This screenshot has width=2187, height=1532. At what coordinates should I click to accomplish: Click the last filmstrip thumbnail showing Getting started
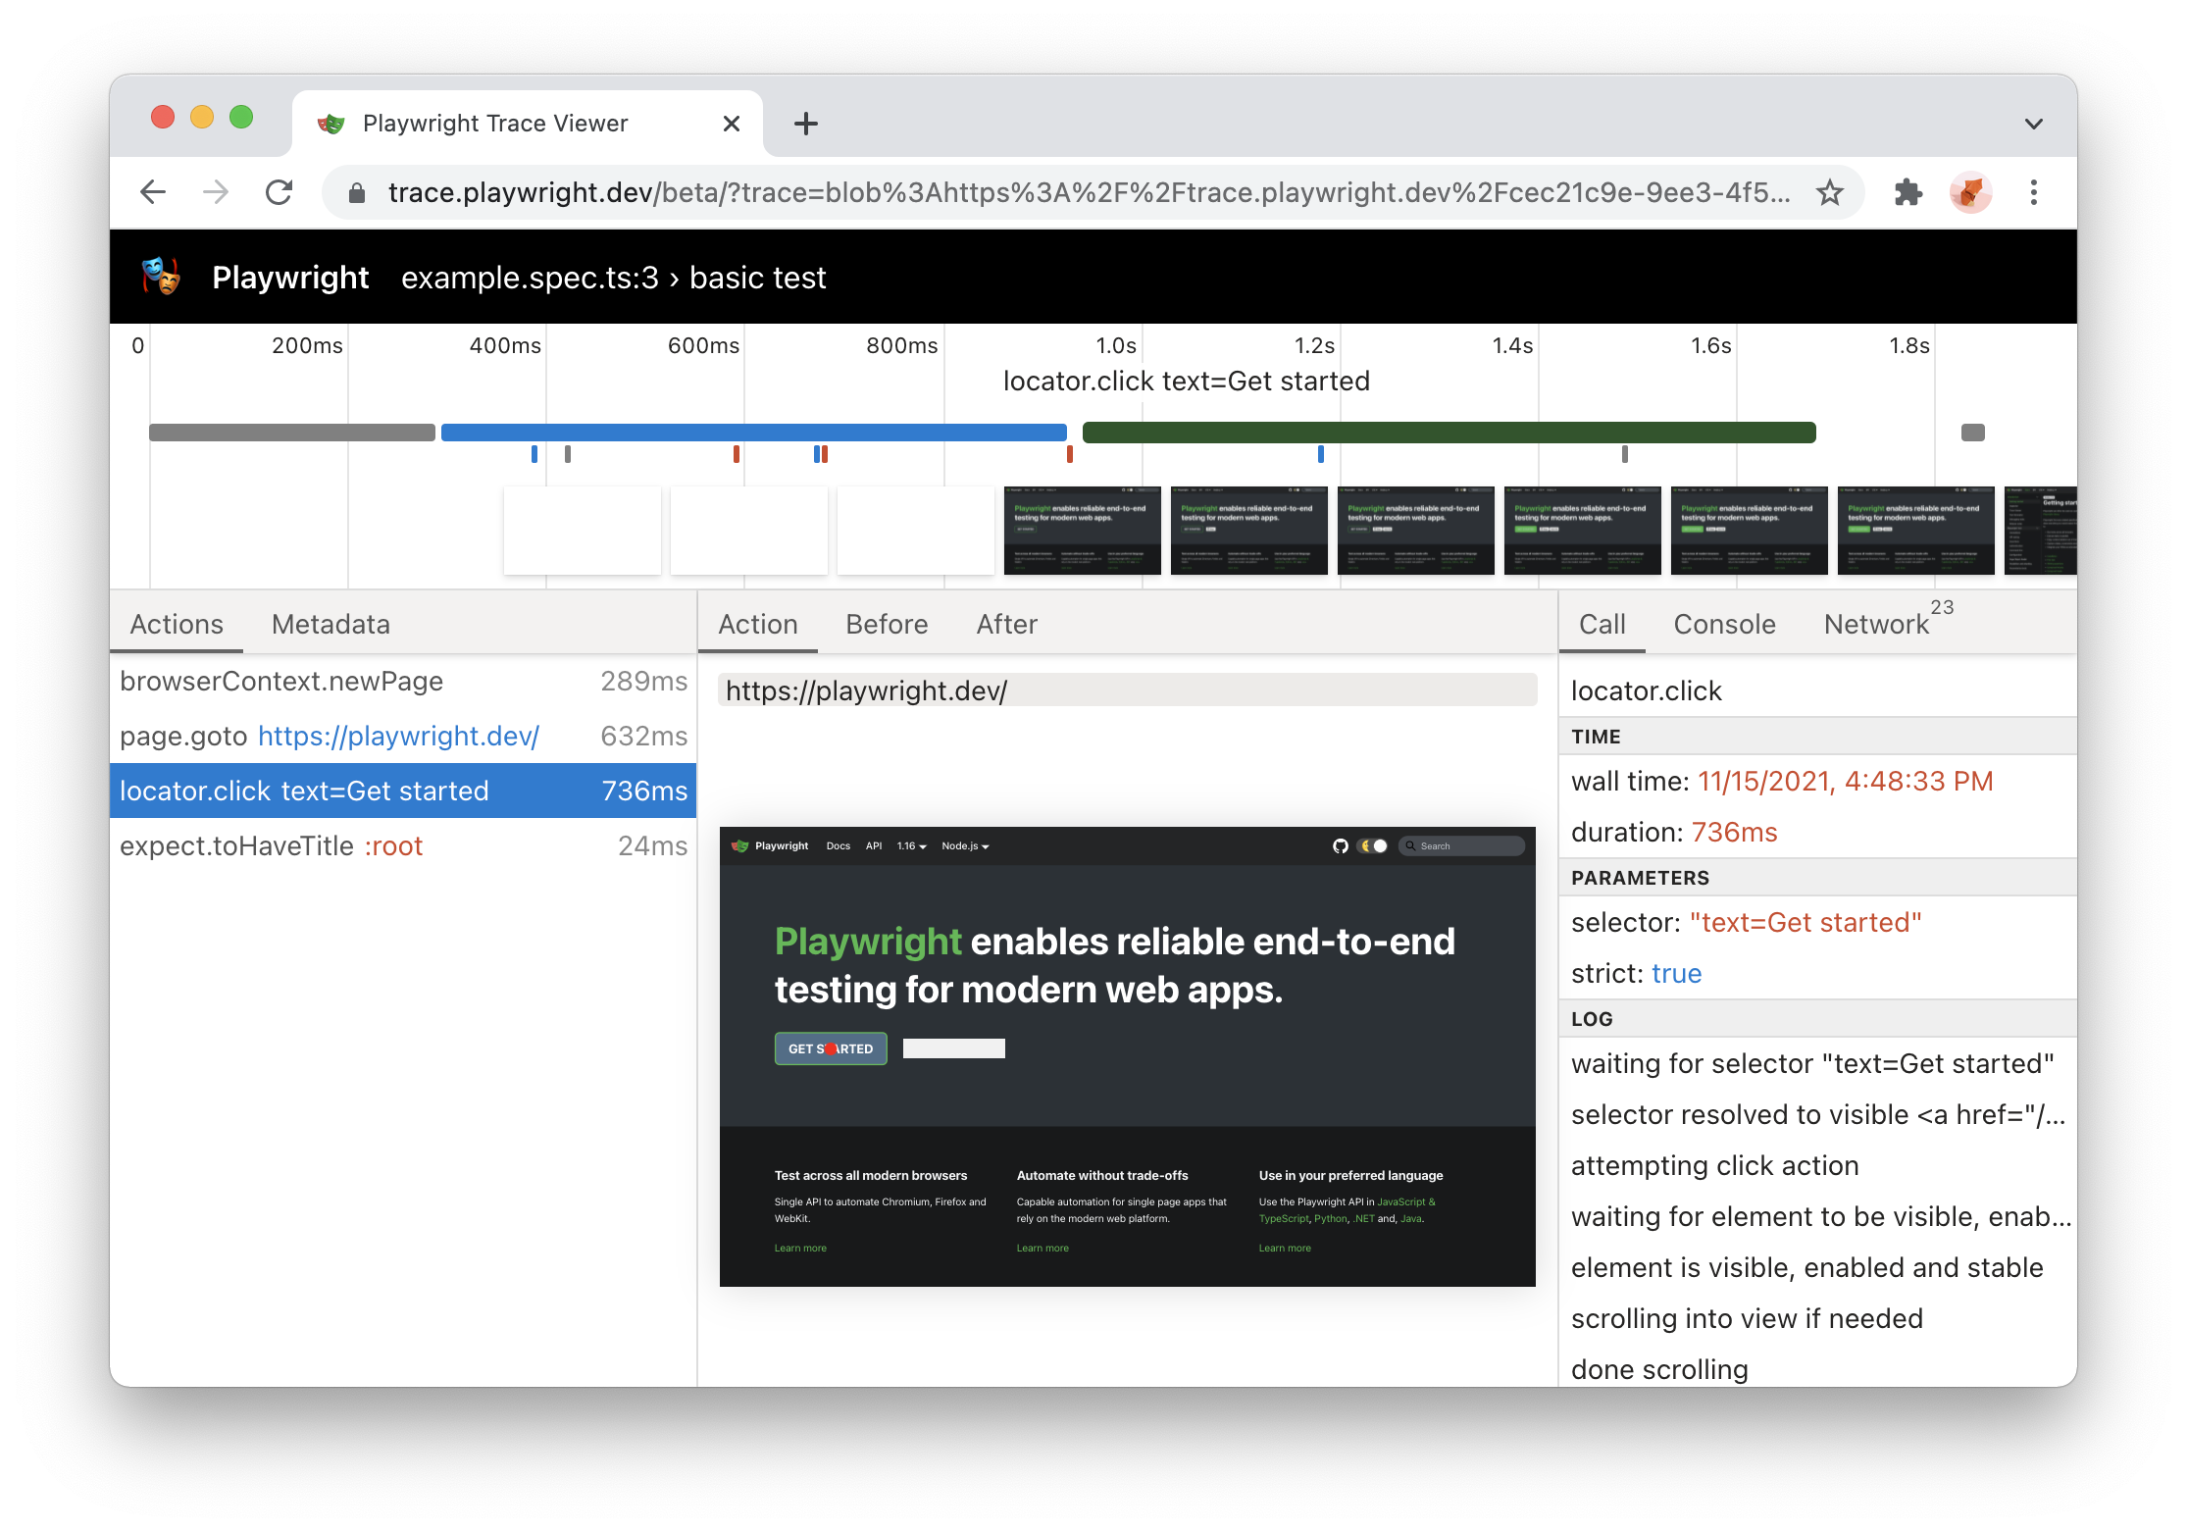(2041, 531)
